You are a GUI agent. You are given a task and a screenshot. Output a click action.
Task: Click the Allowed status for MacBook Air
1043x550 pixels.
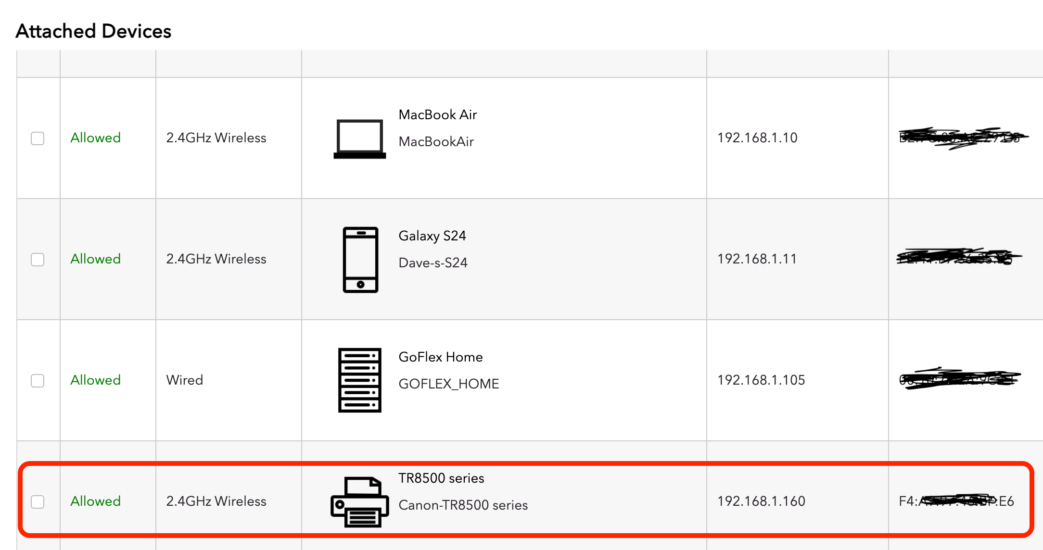pyautogui.click(x=95, y=138)
